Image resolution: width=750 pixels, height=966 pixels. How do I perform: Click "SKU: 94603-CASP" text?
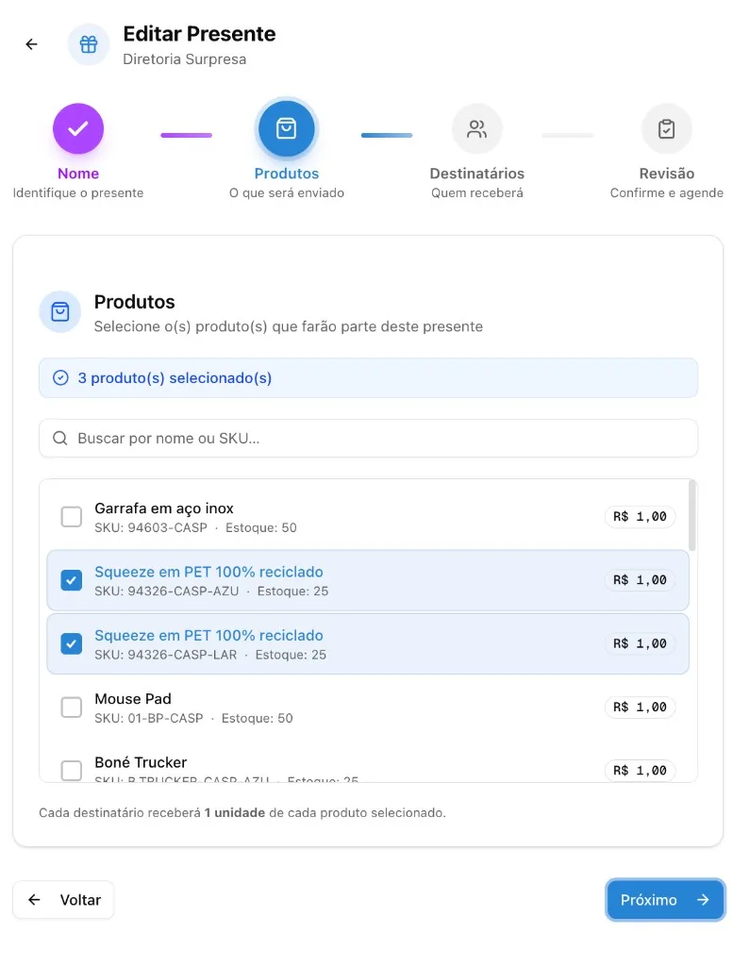pos(151,528)
